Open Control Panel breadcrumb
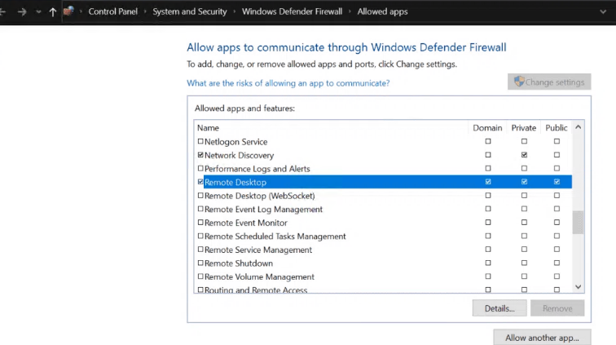 112,11
